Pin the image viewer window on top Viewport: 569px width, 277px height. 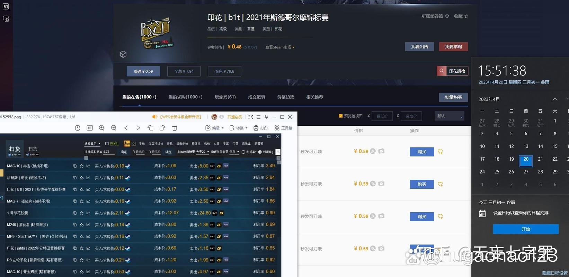(x=266, y=117)
